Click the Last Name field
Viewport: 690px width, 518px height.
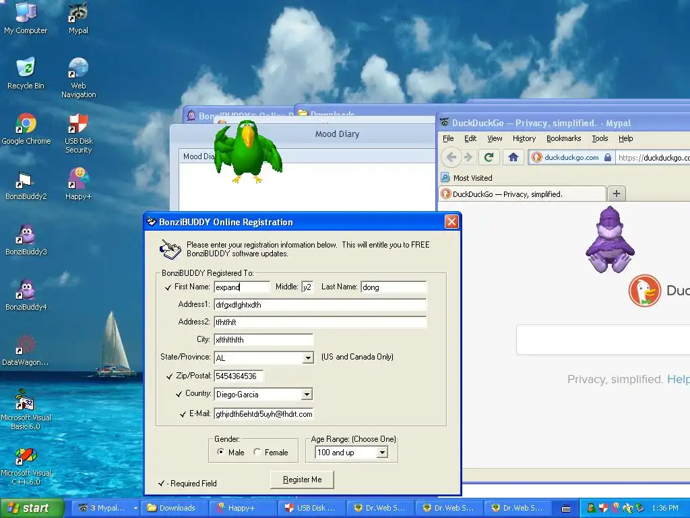394,287
